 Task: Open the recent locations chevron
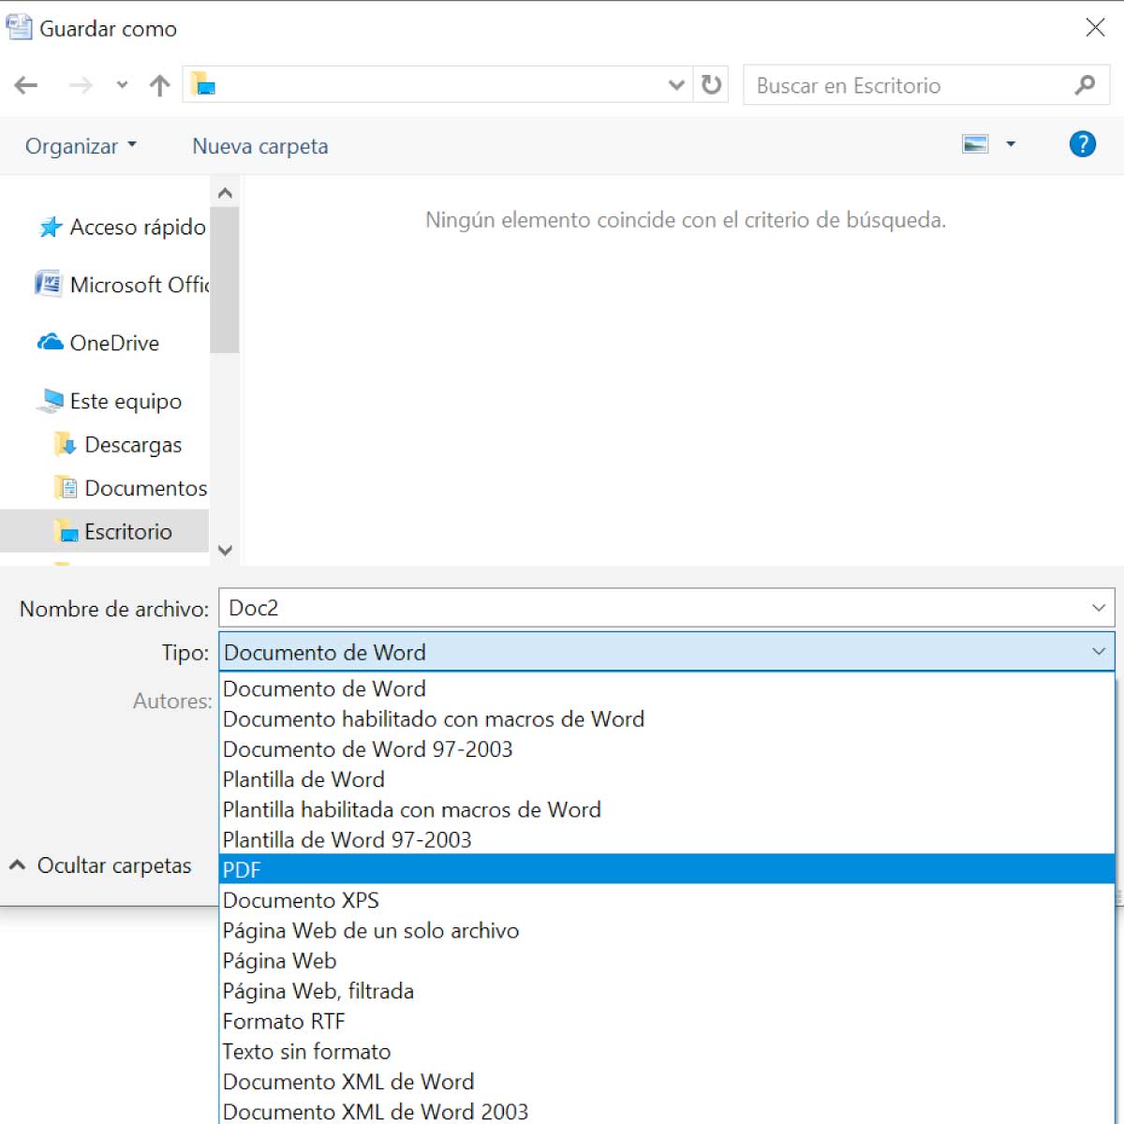pyautogui.click(x=122, y=85)
